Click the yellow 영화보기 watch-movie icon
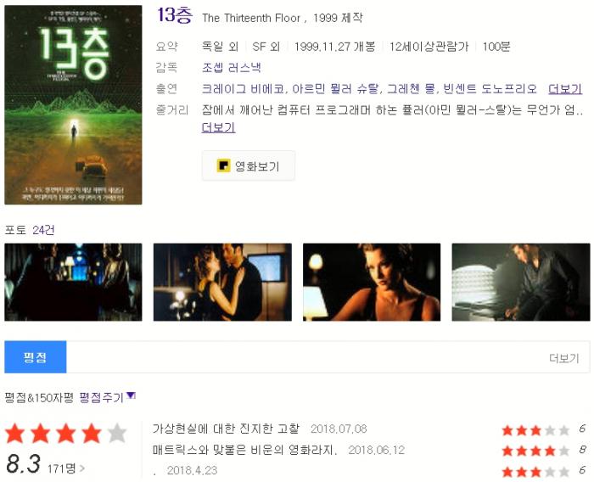The height and width of the screenshot is (482, 594). (223, 165)
